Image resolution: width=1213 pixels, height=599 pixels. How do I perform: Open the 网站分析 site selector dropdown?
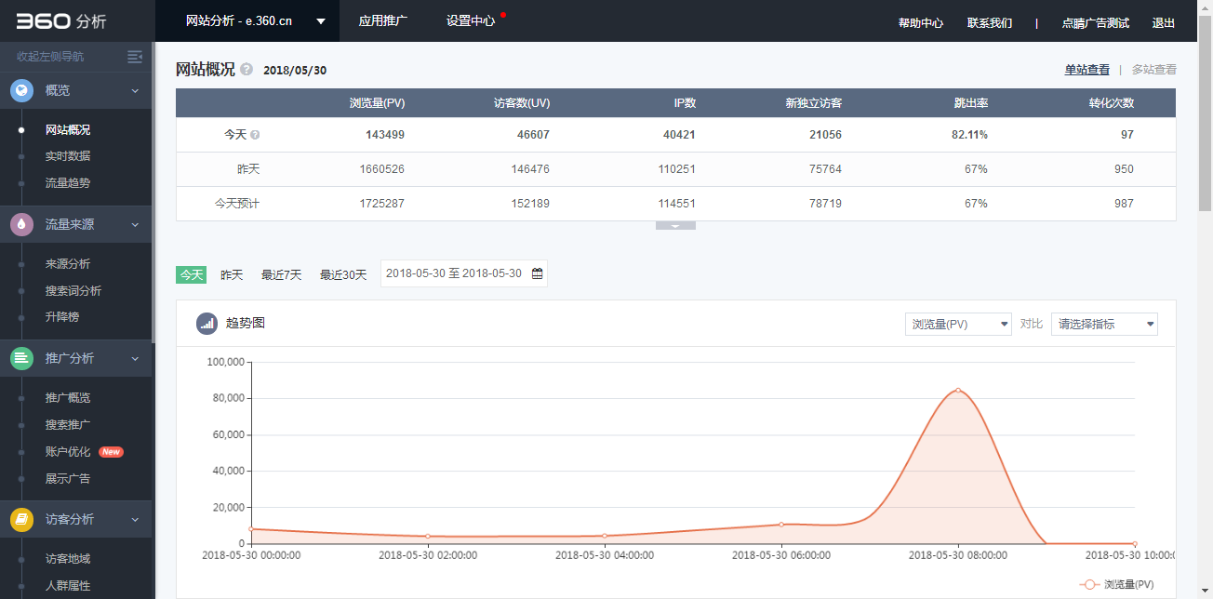(x=247, y=20)
